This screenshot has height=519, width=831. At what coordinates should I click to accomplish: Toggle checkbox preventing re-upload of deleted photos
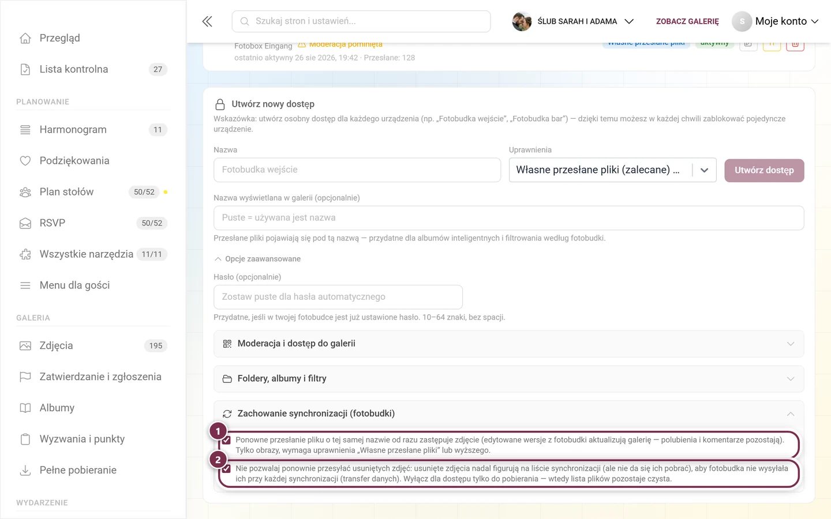click(x=227, y=469)
